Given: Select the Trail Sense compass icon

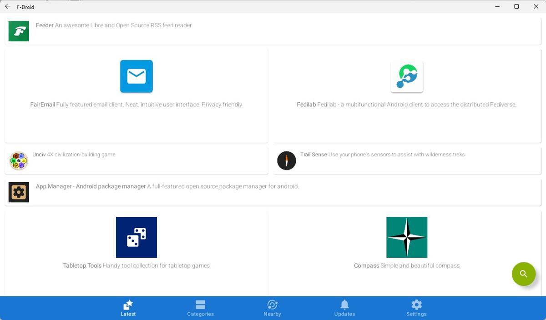Looking at the screenshot, I should pos(286,160).
